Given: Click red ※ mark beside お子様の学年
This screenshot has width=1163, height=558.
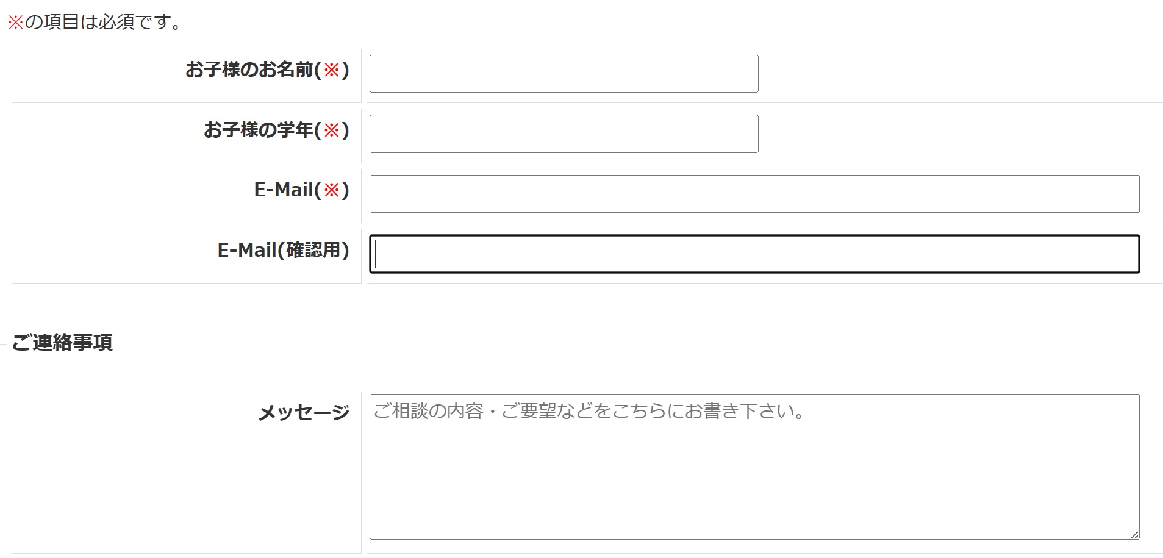Looking at the screenshot, I should pos(331,130).
